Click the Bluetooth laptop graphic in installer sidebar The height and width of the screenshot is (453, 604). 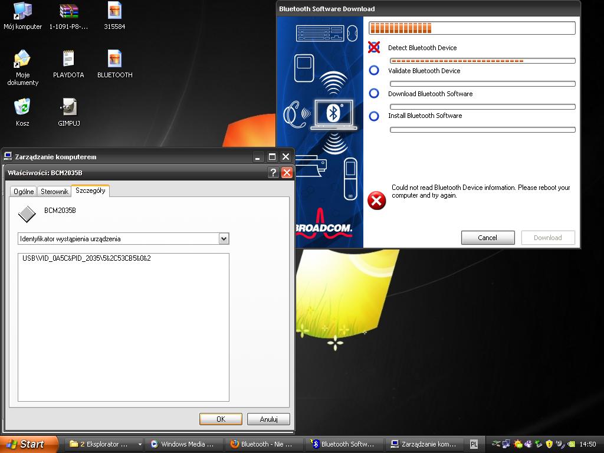coord(334,114)
